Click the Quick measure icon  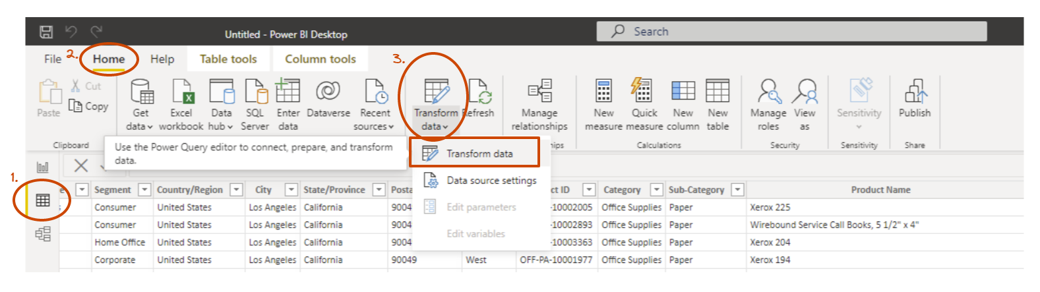(644, 92)
